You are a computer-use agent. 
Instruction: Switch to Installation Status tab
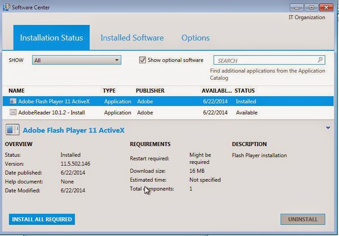pyautogui.click(x=51, y=37)
